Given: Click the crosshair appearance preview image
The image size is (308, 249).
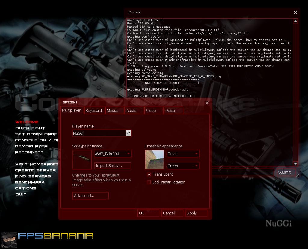Looking at the screenshot, I should (x=154, y=160).
